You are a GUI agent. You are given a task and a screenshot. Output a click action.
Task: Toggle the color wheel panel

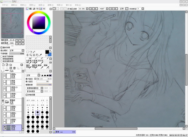pos(27,9)
